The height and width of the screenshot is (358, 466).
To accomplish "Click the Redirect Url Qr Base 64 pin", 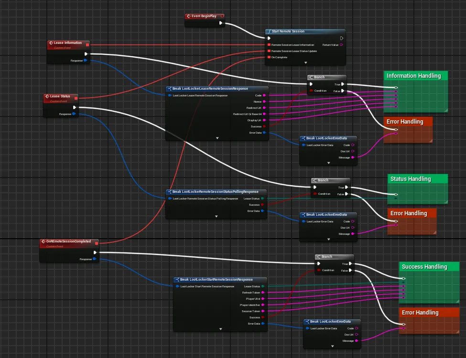I will (x=264, y=114).
